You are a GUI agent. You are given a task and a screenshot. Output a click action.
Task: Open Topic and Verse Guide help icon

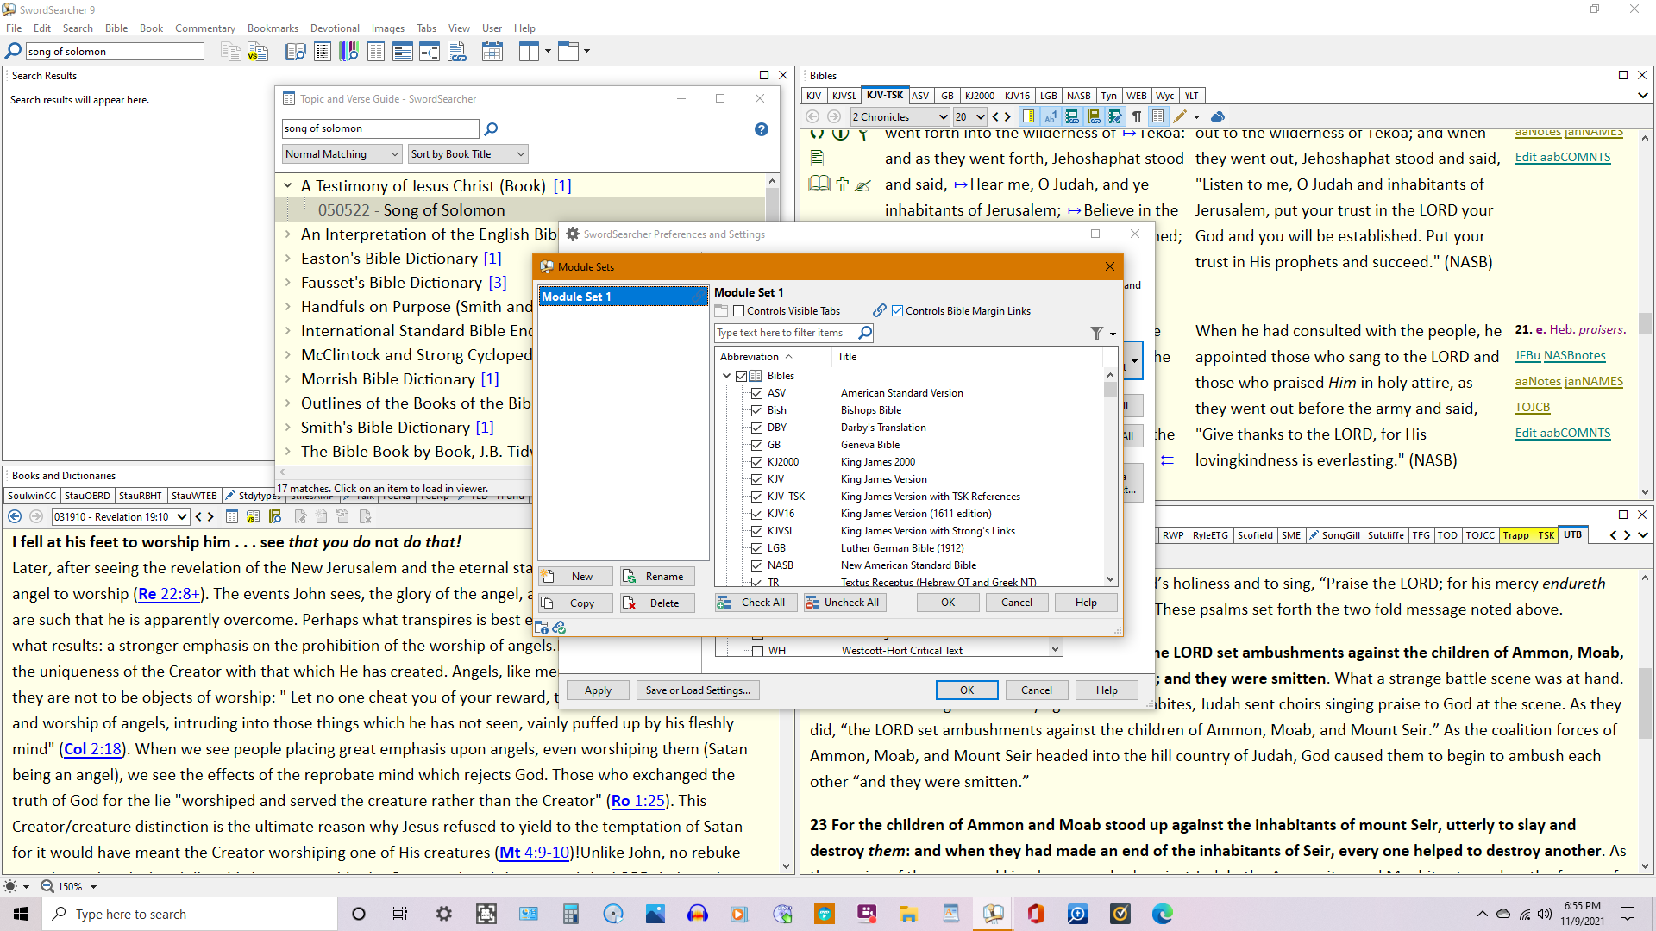(761, 129)
